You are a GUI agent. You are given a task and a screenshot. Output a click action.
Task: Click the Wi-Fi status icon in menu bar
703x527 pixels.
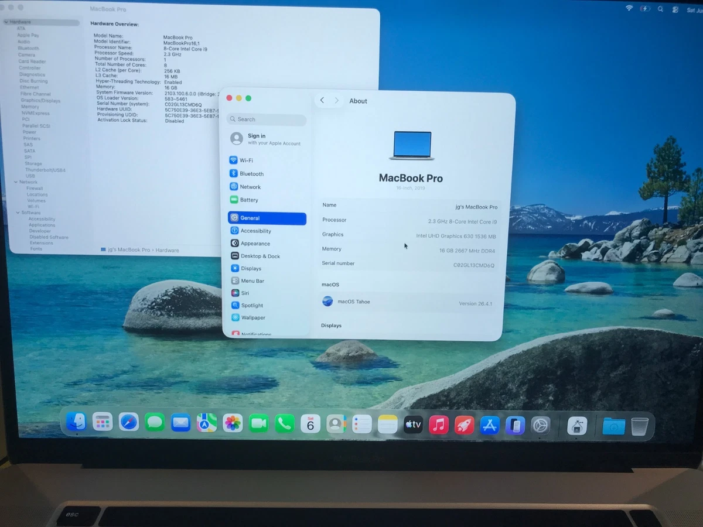coord(629,8)
